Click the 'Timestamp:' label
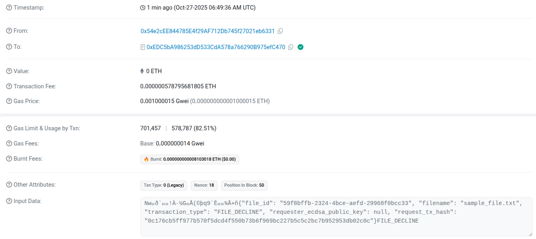Screen dimensions: 536x239 point(29,8)
